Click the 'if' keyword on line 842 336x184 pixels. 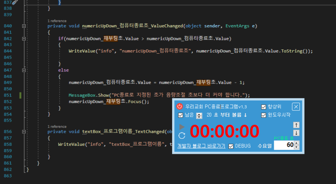point(60,39)
